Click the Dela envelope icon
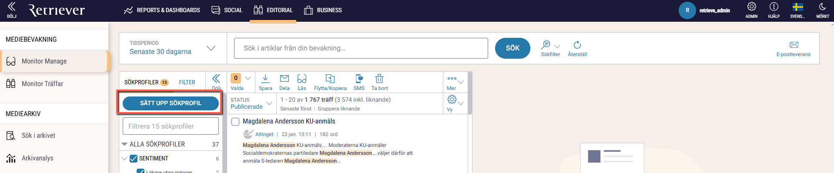The image size is (834, 173). click(285, 79)
